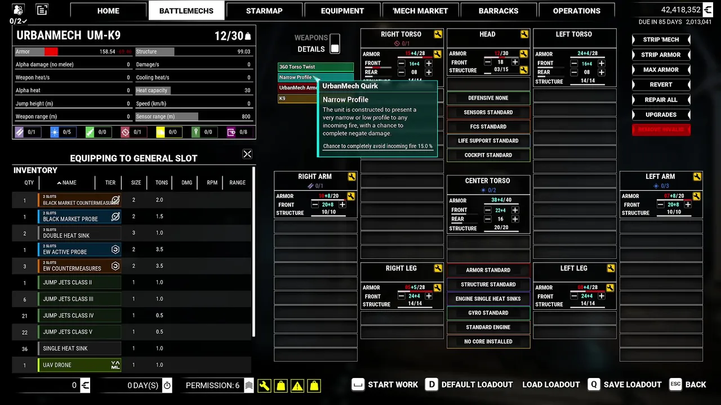Click the C-Bills icon beside 42,418,352
Viewport: 721px width, 405px height.
pyautogui.click(x=707, y=10)
